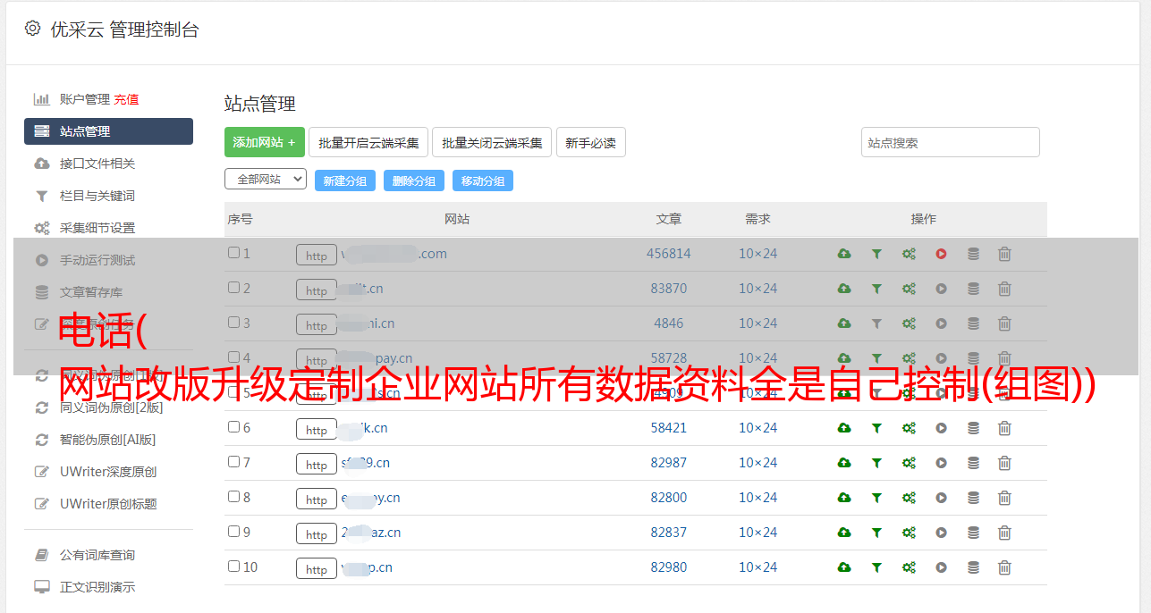Select 站点管理 in the sidebar
The image size is (1151, 613).
(108, 131)
